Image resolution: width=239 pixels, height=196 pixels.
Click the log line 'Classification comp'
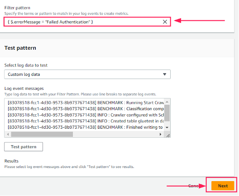coord(86,109)
